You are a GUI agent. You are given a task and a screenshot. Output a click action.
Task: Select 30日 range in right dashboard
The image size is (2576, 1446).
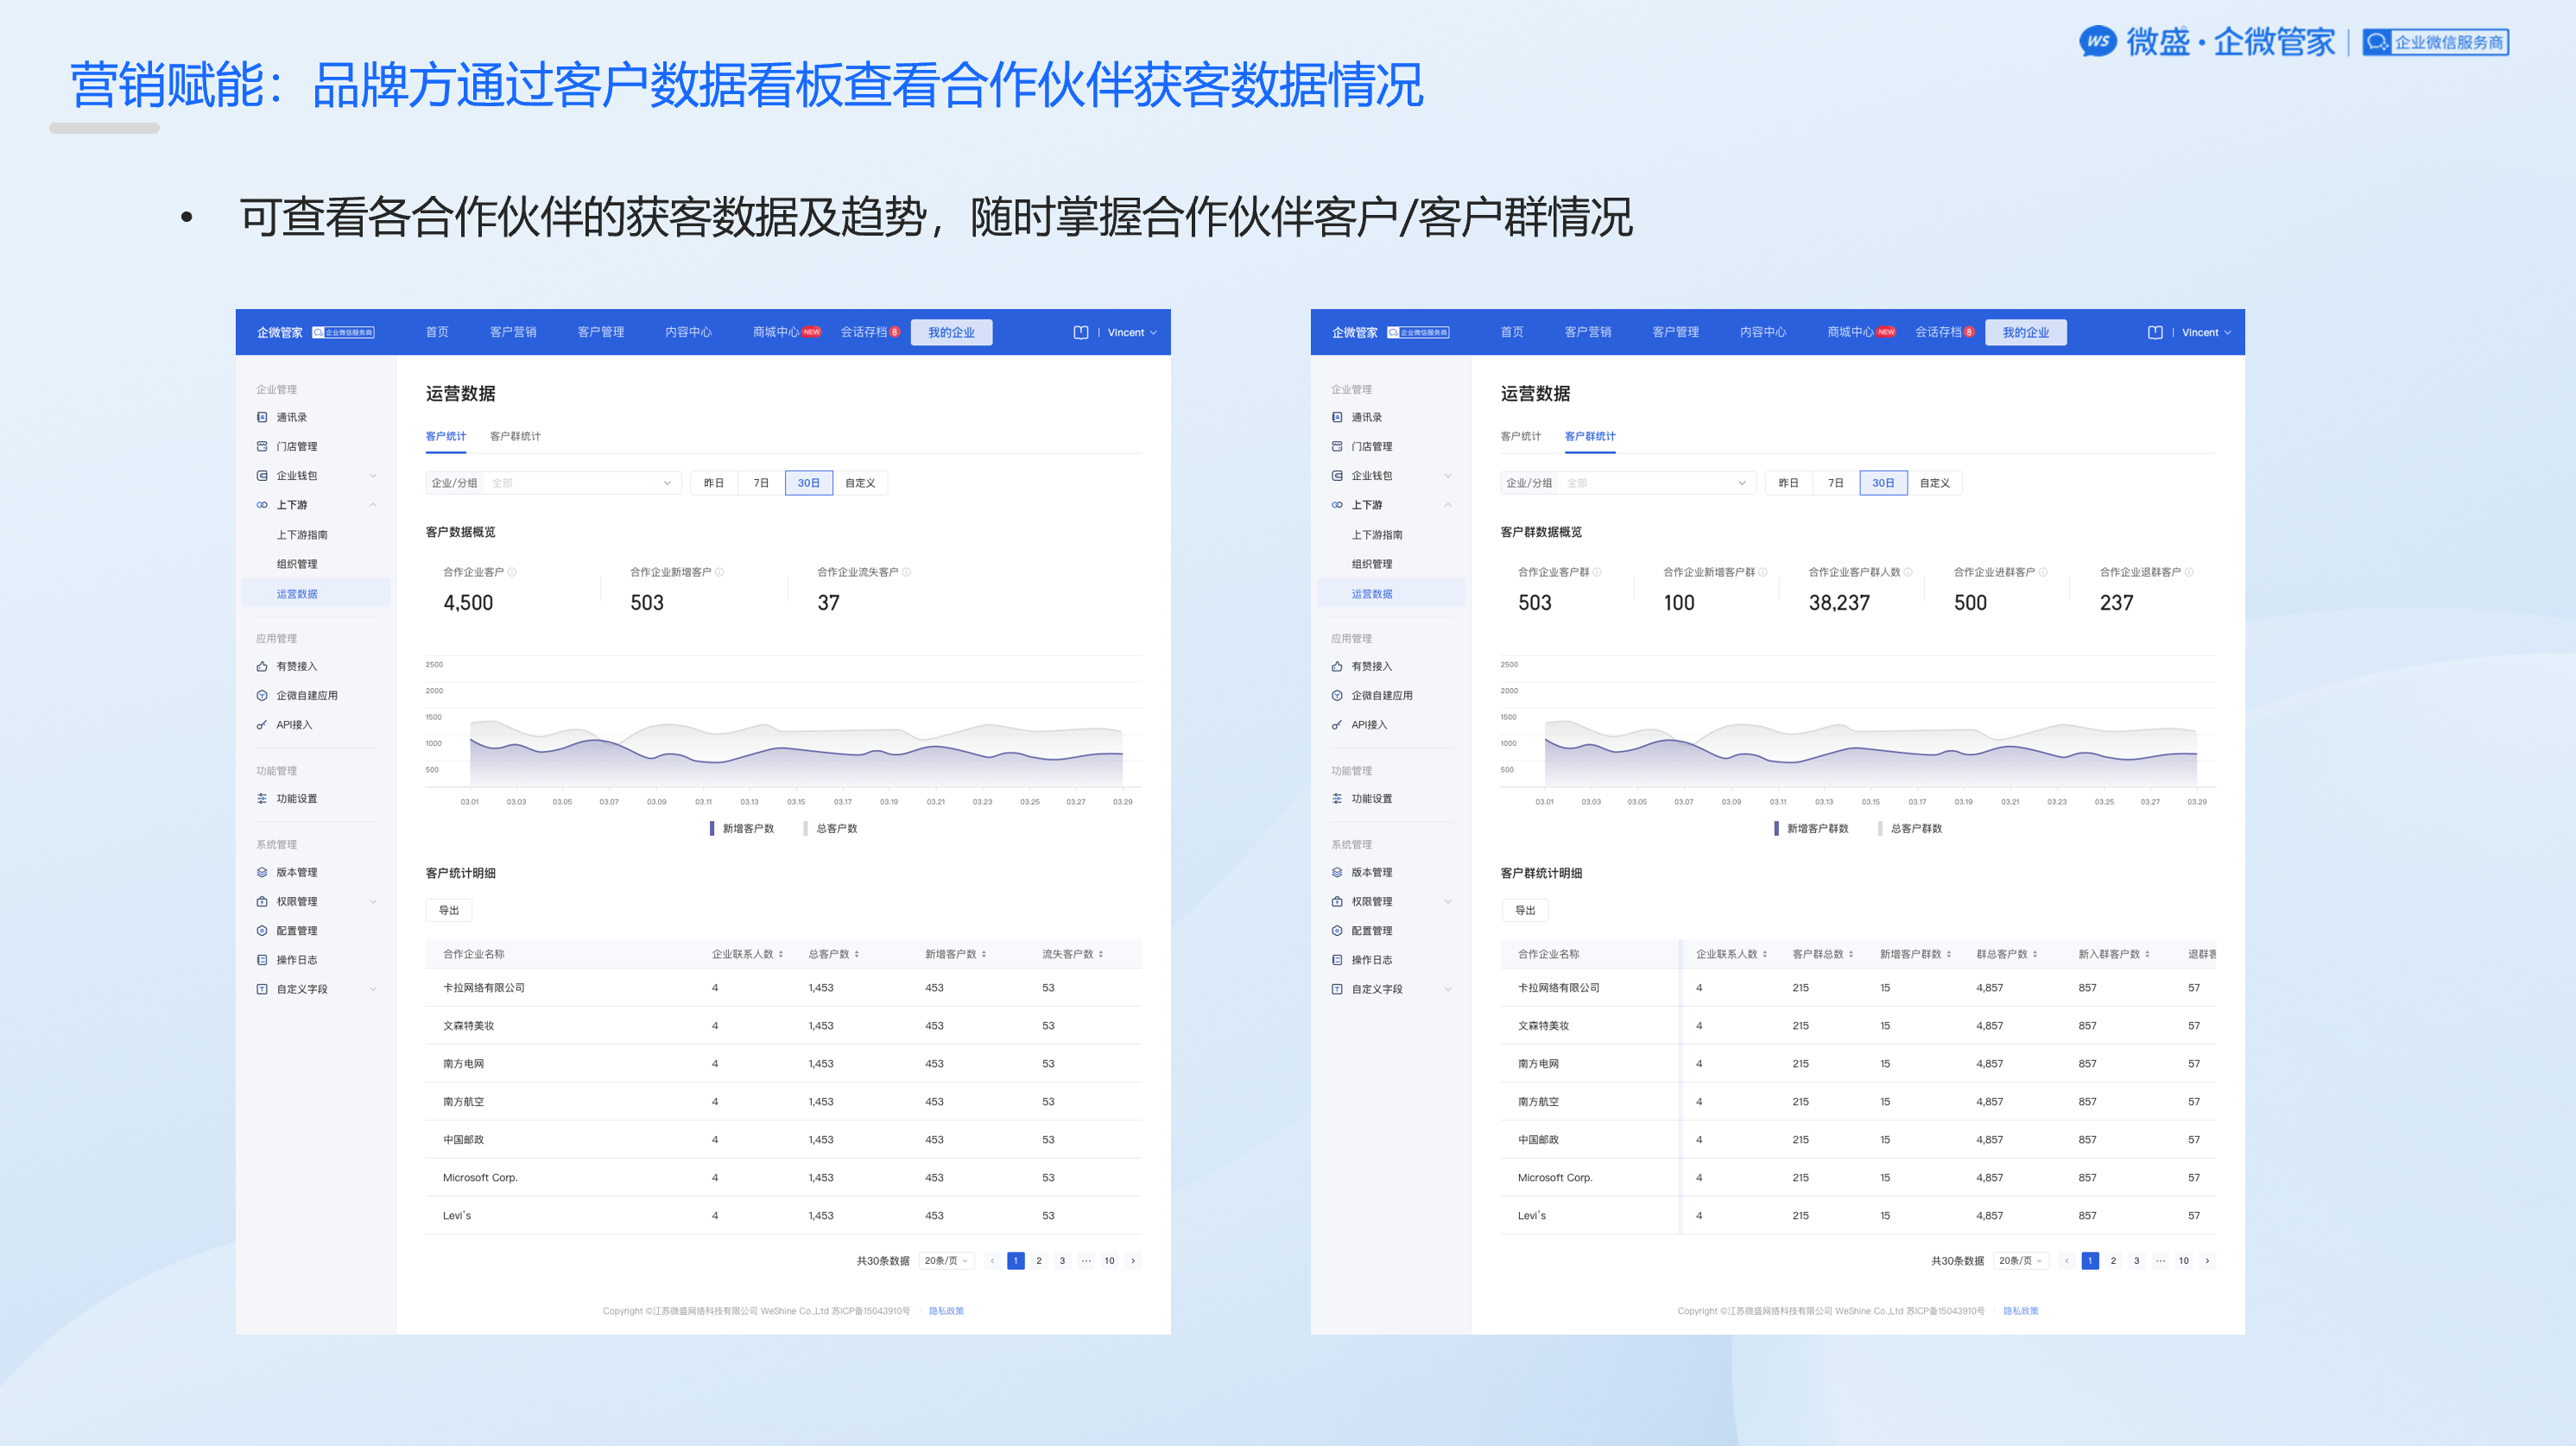1884,483
